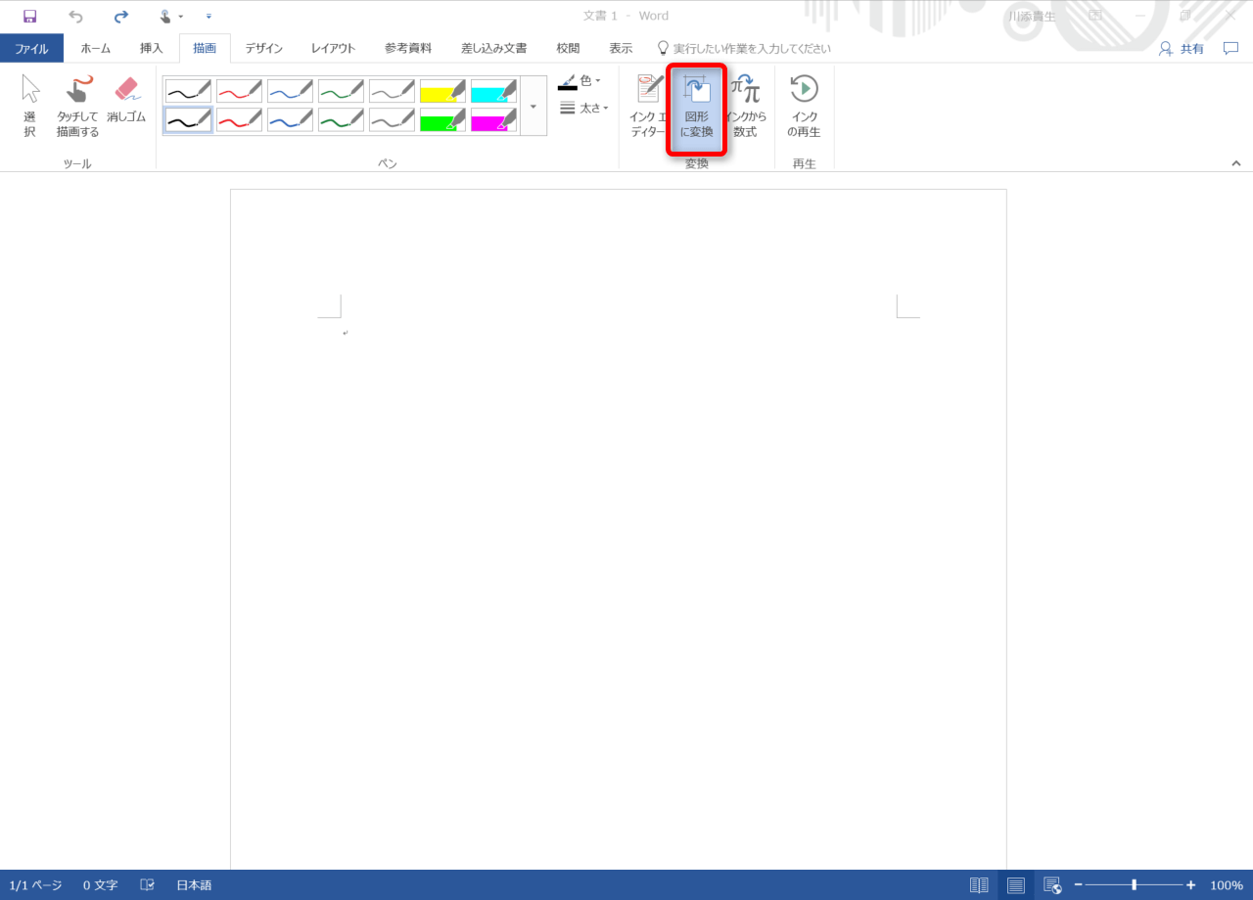Click the zoom slider handle
1253x900 pixels.
pos(1134,885)
